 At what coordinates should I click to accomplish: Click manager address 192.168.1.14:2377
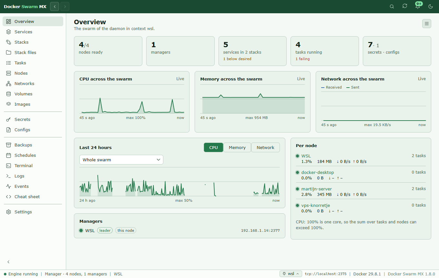pos(260,230)
